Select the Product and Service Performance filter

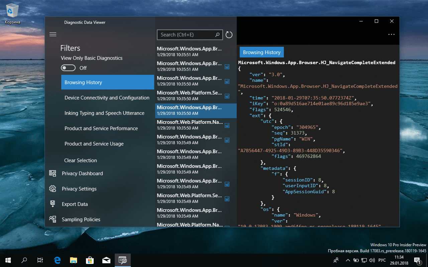click(x=101, y=128)
